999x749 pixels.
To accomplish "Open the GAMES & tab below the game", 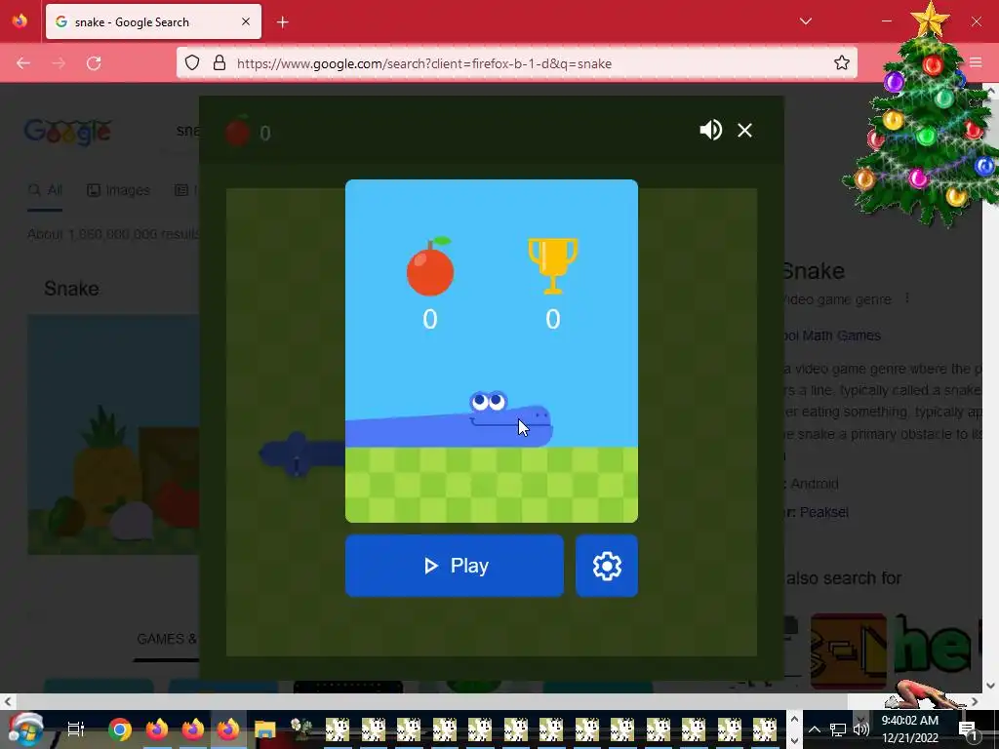I will click(167, 639).
